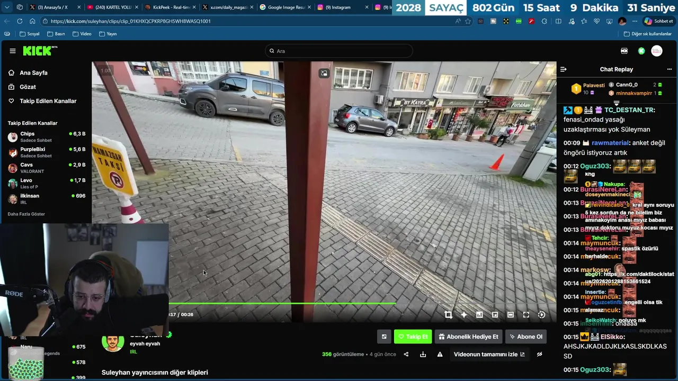Screen dimensions: 678x381
Task: Open Gözat in the sidebar
Action: pyautogui.click(x=28, y=87)
